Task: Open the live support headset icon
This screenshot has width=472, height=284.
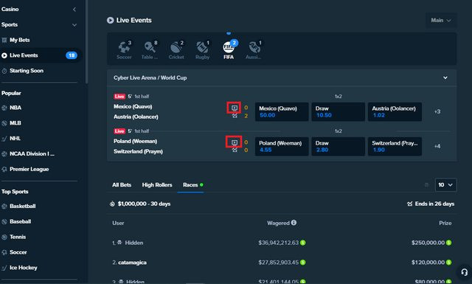Action: click(465, 272)
